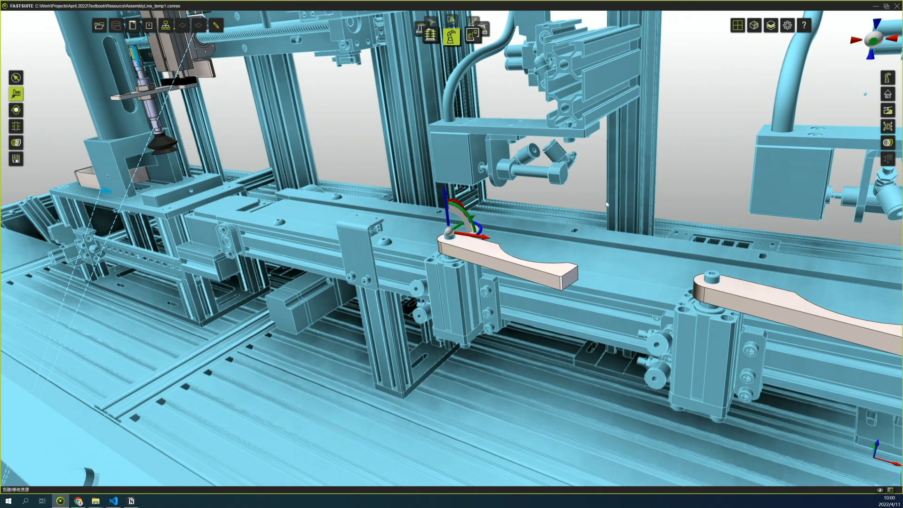Open the stacked layers panel icon
Image resolution: width=903 pixels, height=508 pixels.
(x=770, y=25)
